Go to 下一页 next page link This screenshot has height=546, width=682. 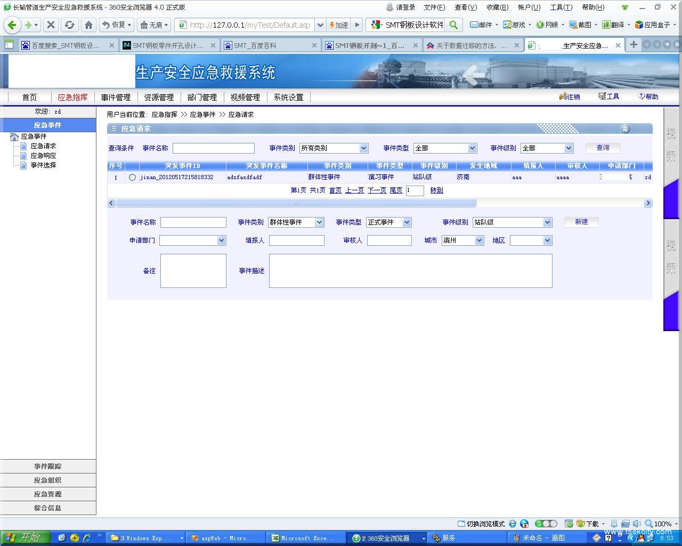[x=377, y=190]
